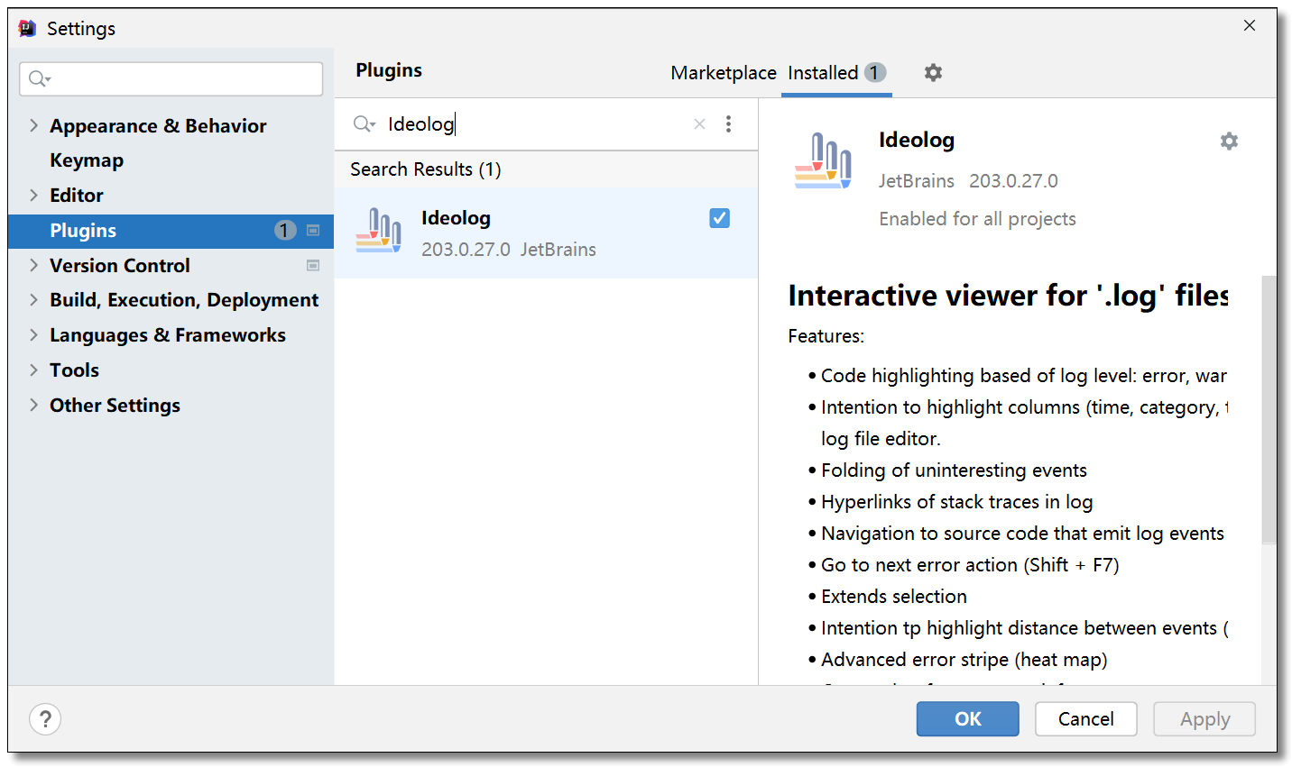Click 'Go to next error action' bullet
1292x767 pixels.
pyautogui.click(x=970, y=565)
